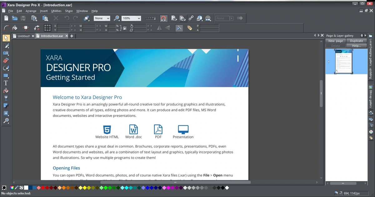Select the Zoom magnifier tool in left toolbar

coord(6,121)
